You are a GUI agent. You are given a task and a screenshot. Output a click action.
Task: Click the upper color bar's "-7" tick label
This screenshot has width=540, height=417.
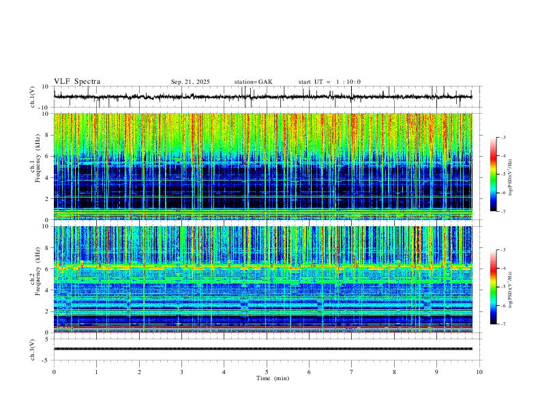pyautogui.click(x=502, y=211)
